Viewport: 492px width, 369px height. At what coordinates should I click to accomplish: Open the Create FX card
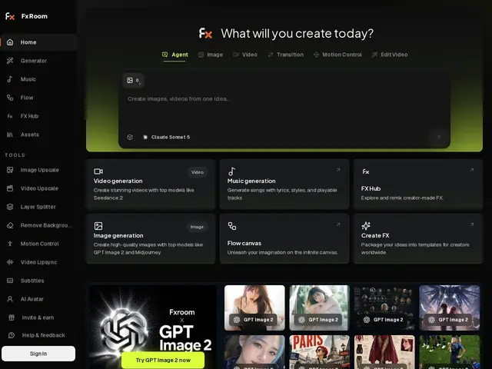pos(418,239)
